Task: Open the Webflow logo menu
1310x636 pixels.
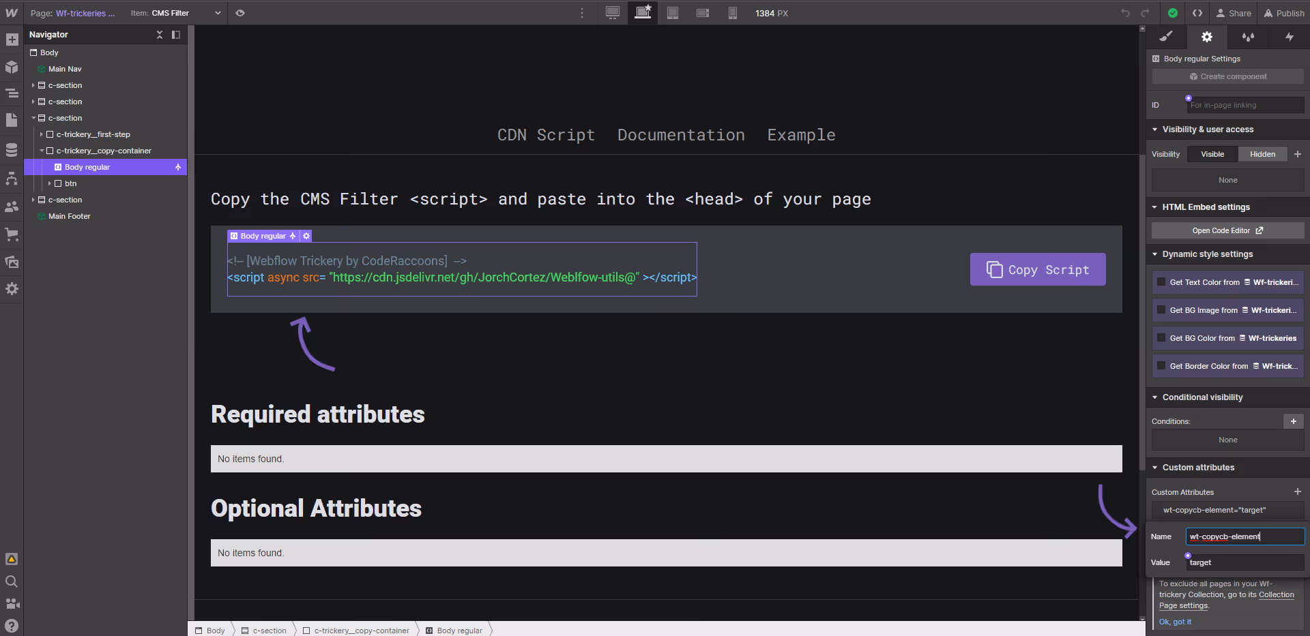Action: pyautogui.click(x=12, y=13)
